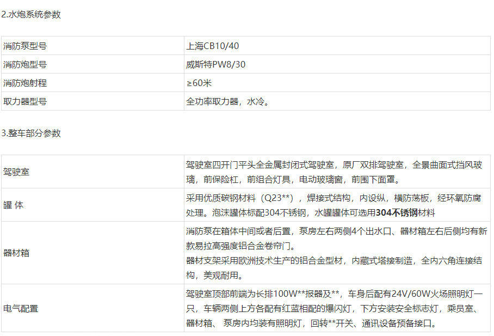Viewport: 494px width, 336px height.
Task: Select the 驾驶室 label cell
Action: 16,172
